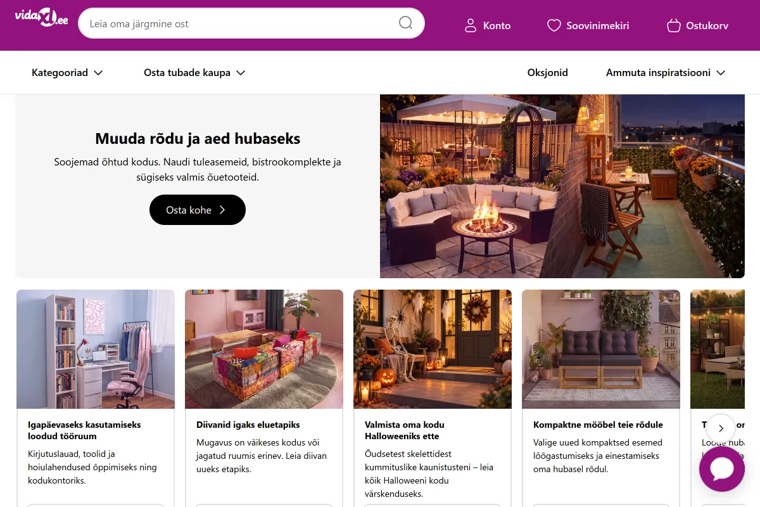760x507 pixels.
Task: Go to Ostukorv link text
Action: click(x=707, y=26)
